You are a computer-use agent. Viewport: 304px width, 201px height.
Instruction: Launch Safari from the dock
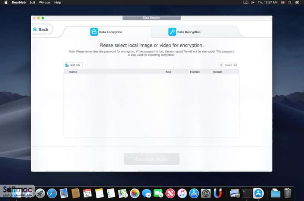point(52,193)
